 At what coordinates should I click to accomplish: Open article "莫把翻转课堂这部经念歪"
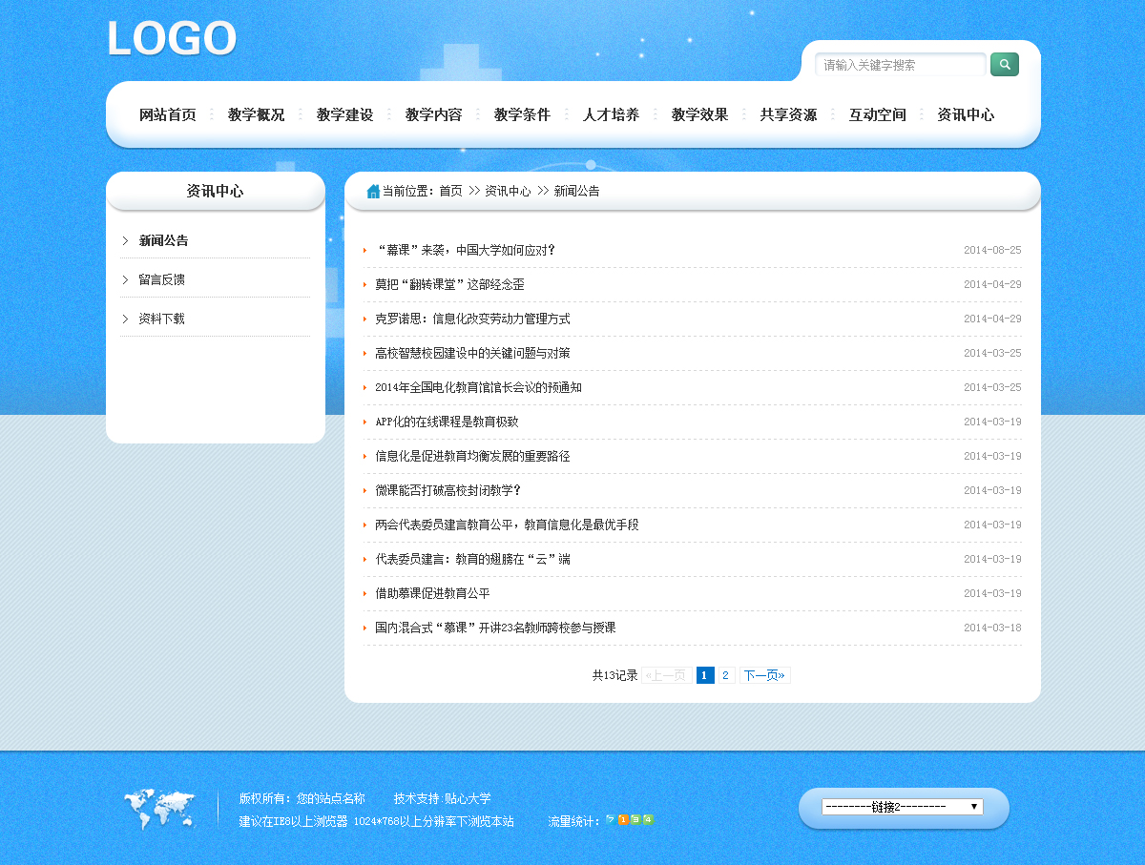pos(449,285)
